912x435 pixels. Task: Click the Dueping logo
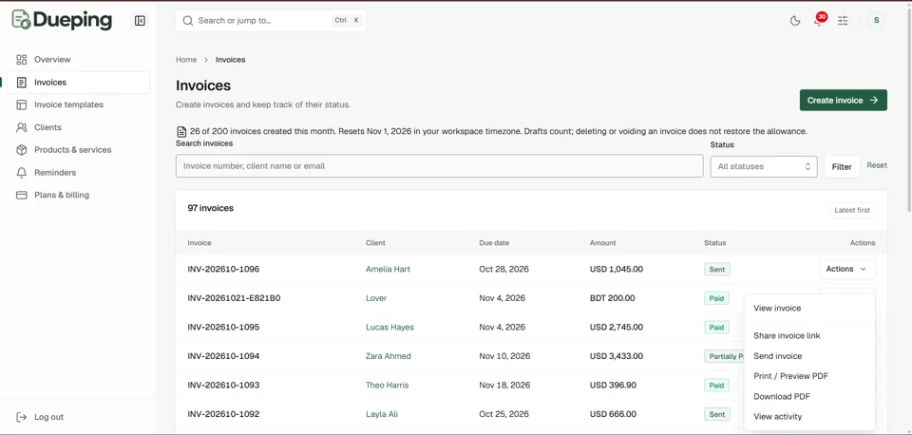click(63, 20)
